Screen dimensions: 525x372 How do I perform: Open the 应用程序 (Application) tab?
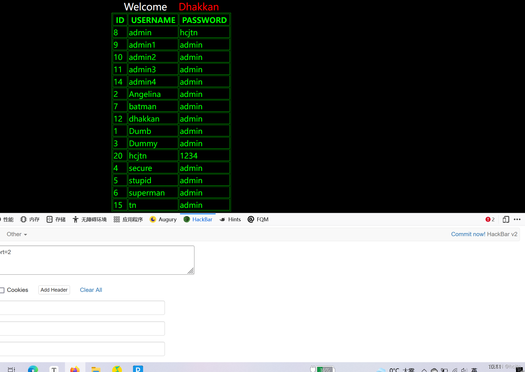pos(128,219)
